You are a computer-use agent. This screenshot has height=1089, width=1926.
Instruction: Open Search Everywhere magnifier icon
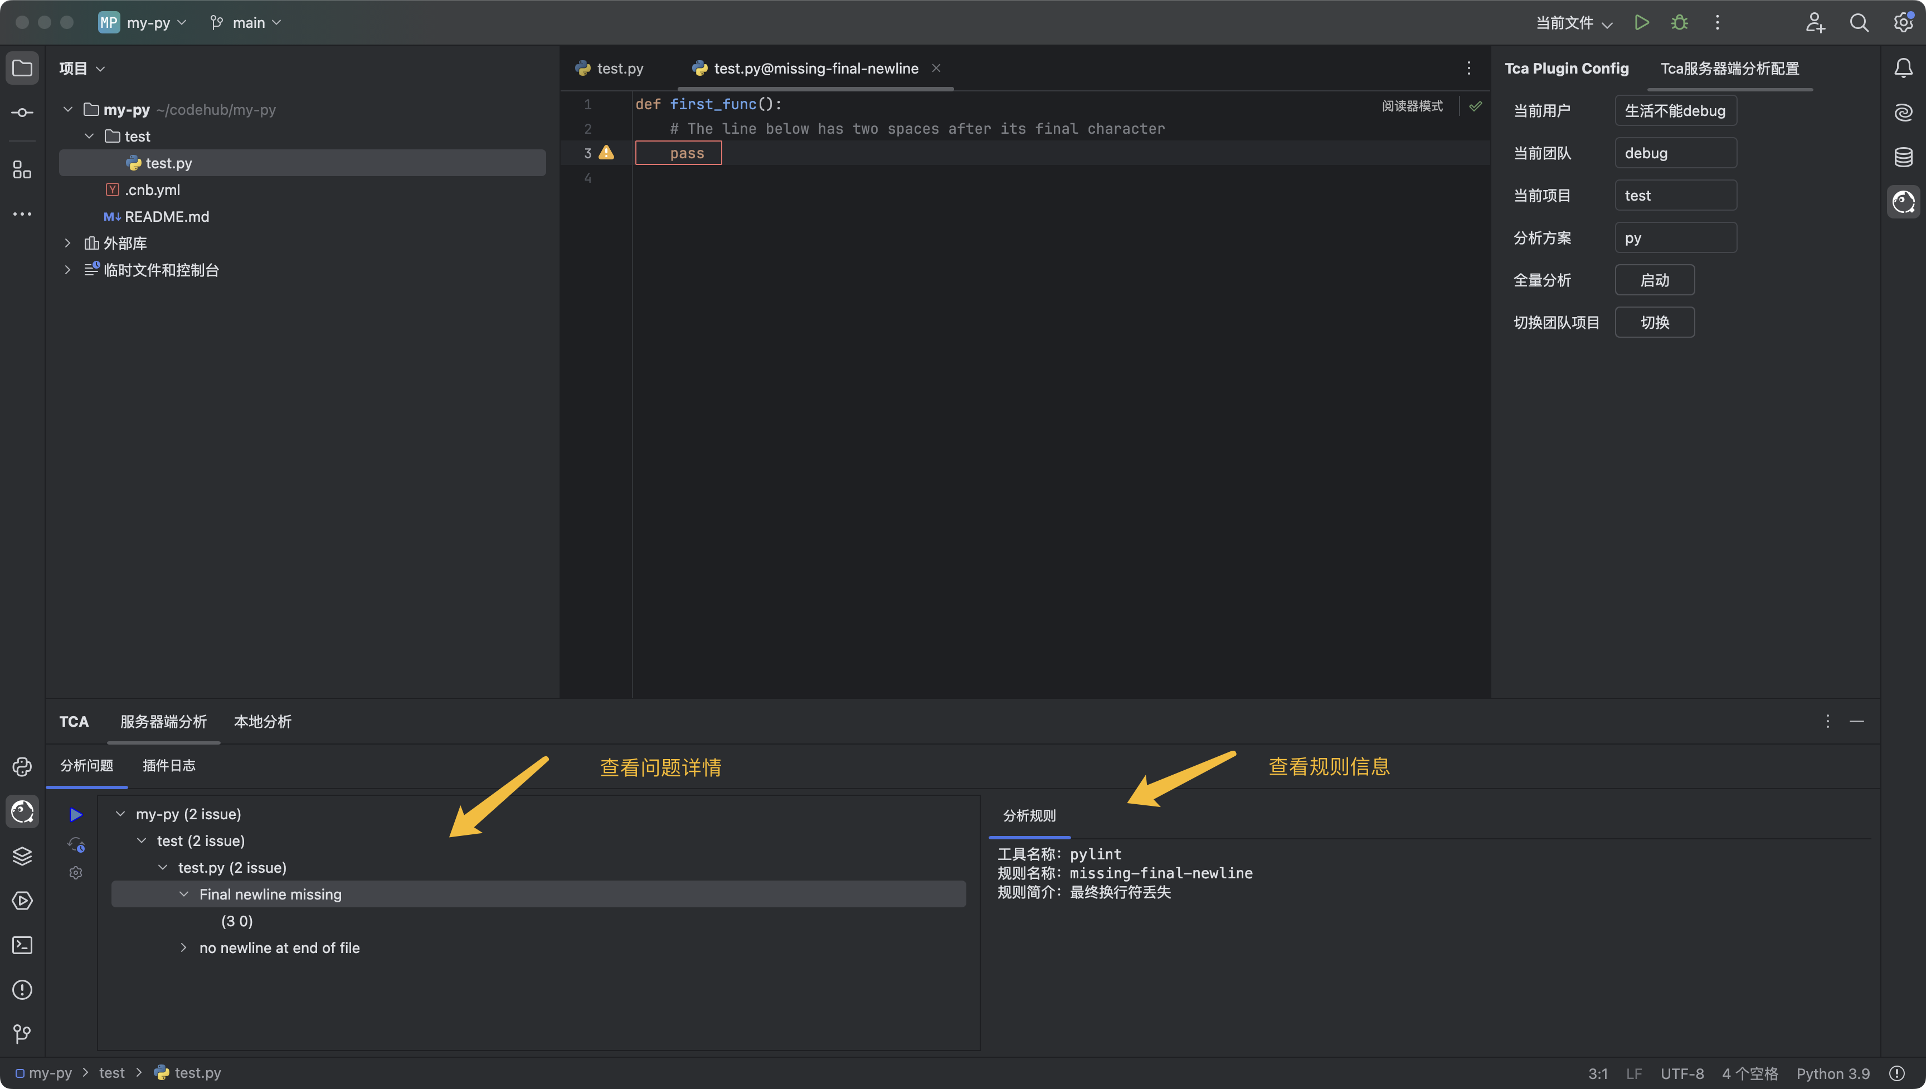[x=1860, y=22]
